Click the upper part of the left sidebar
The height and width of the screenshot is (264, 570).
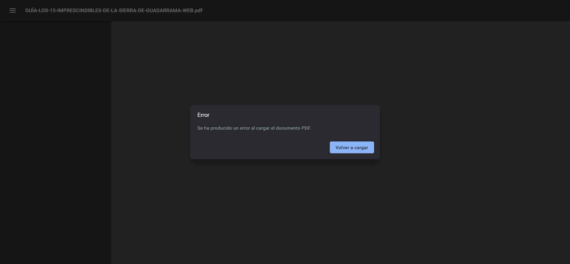point(56,59)
